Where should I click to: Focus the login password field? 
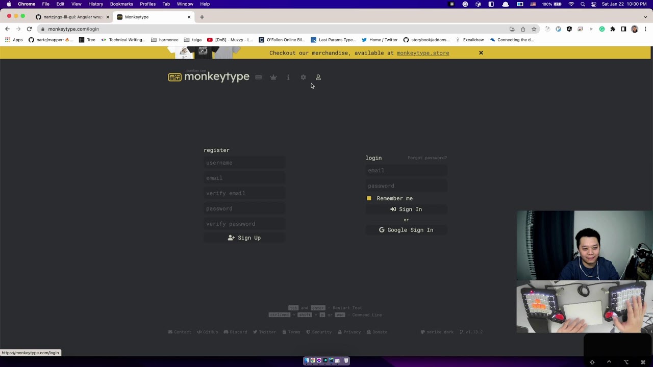(406, 186)
